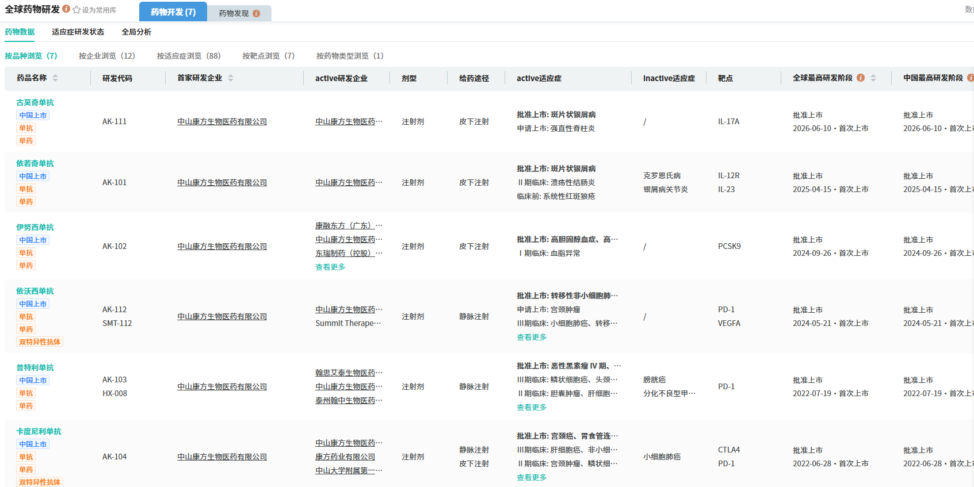Open the 适应症研发状态 sub-tab
The width and height of the screenshot is (974, 487).
pyautogui.click(x=78, y=32)
